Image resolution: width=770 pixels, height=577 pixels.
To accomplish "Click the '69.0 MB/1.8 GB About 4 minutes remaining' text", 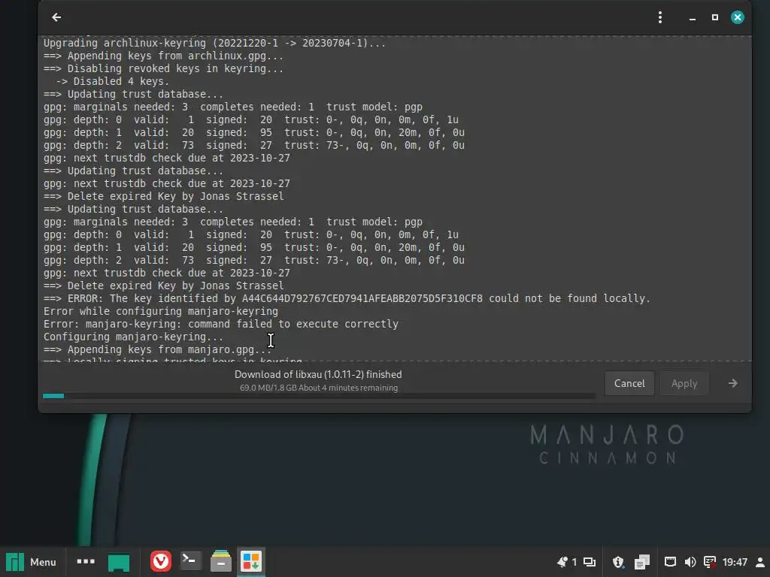I will [319, 388].
